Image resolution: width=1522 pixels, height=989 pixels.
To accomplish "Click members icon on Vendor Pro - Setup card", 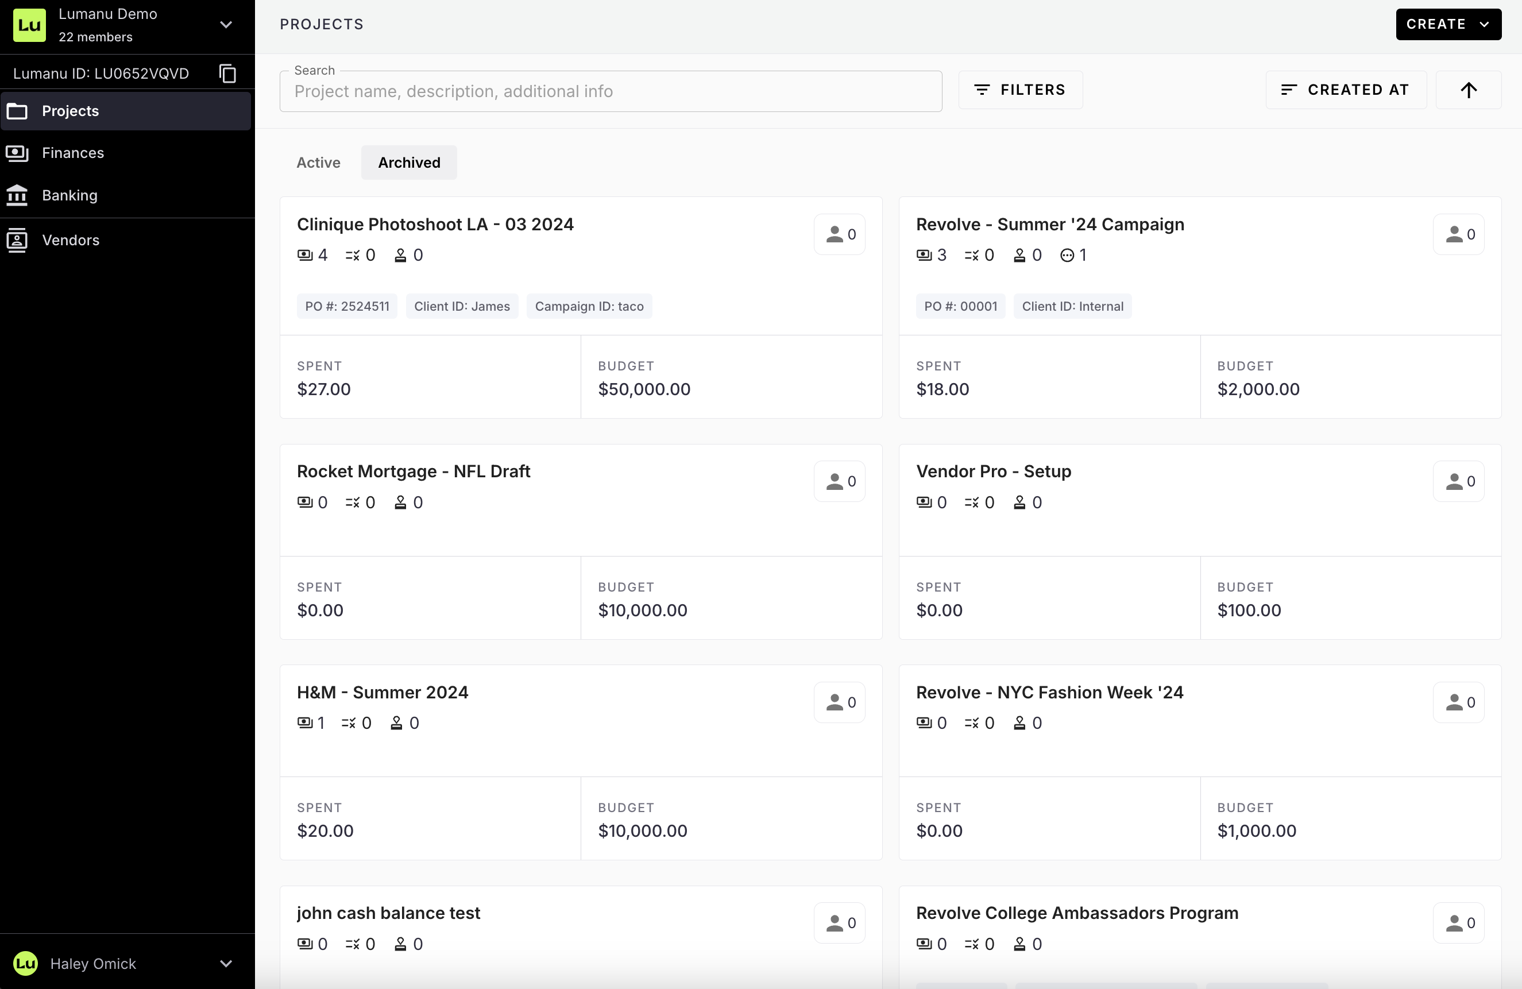I will pos(1458,481).
